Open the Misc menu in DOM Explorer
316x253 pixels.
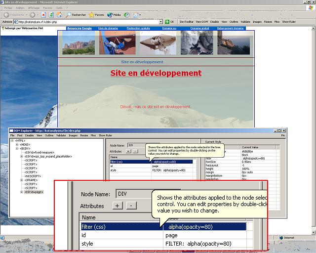[93, 135]
